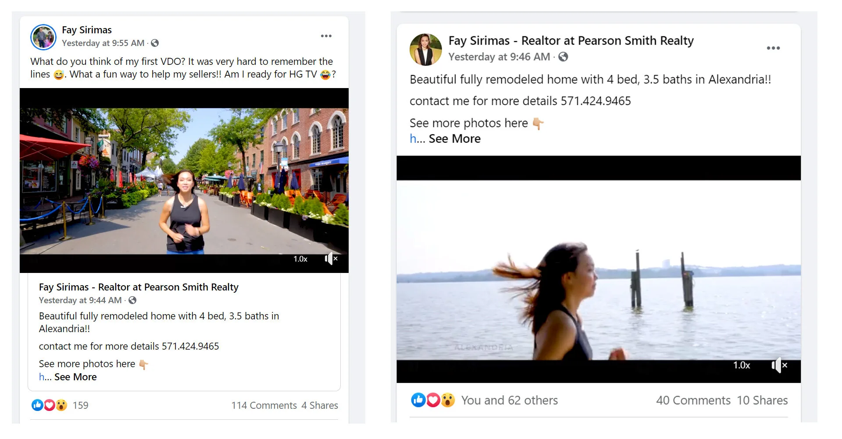This screenshot has height=439, width=842.
Task: Click public globe icon beside 9:55 AM
Action: 155,43
